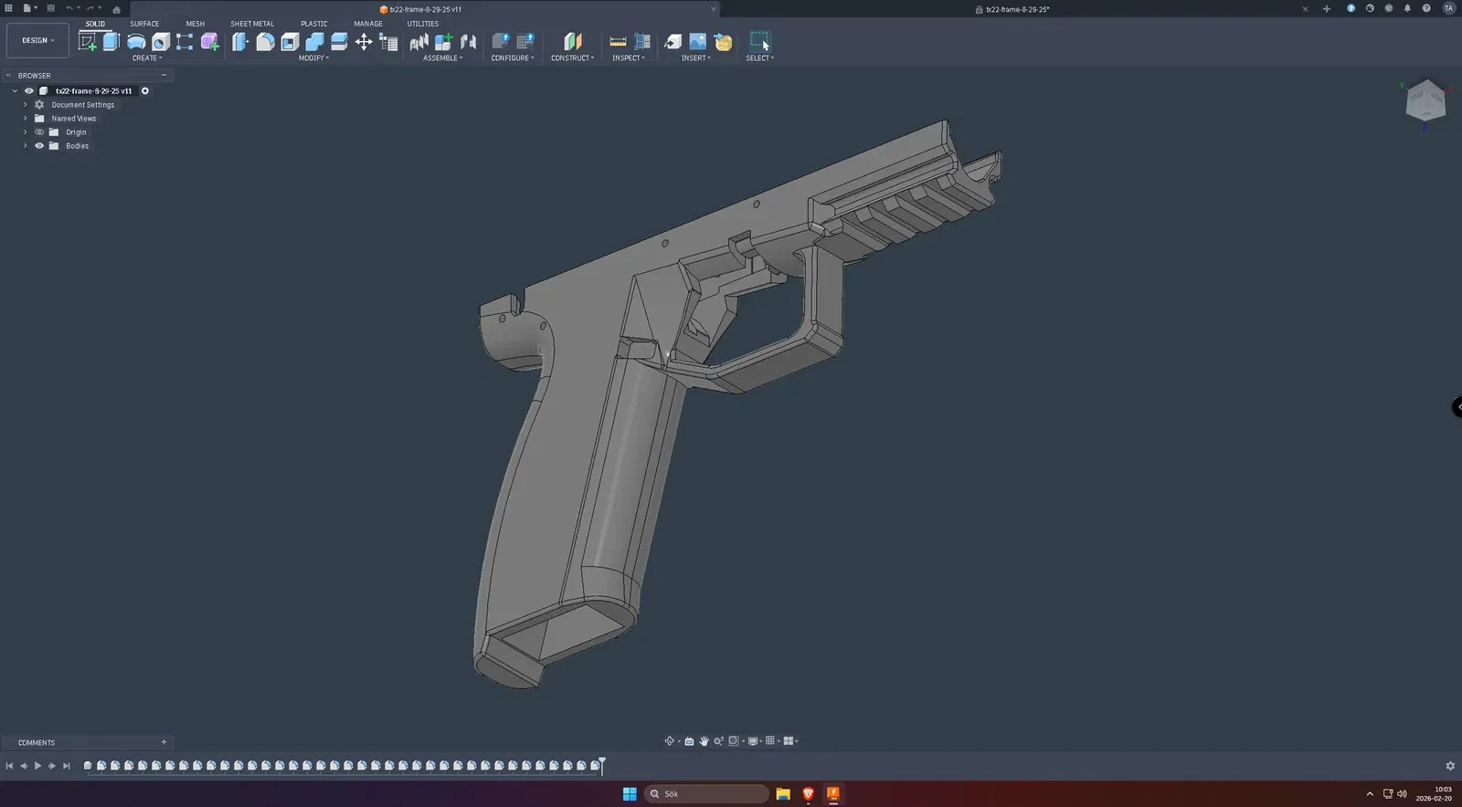Open the CREATE dropdown menu
1462x807 pixels.
(x=147, y=58)
